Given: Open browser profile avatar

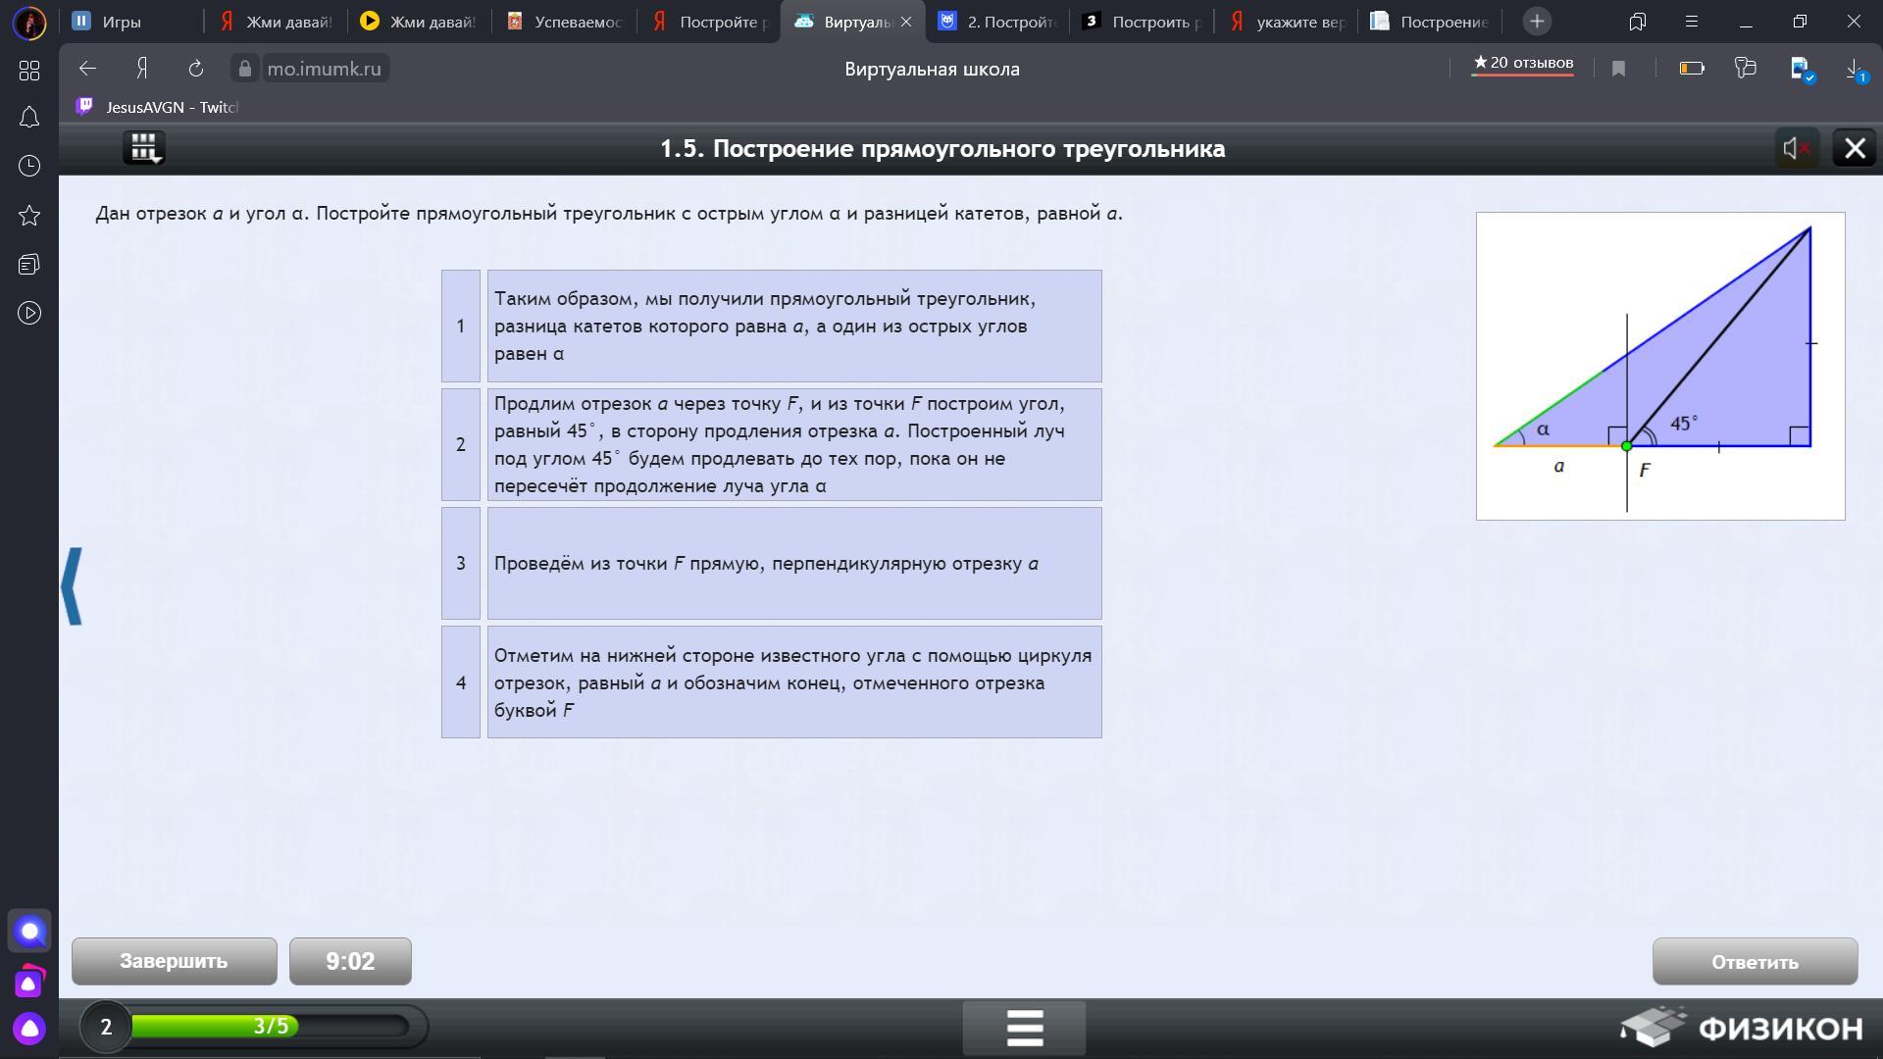Looking at the screenshot, I should pos(29,22).
